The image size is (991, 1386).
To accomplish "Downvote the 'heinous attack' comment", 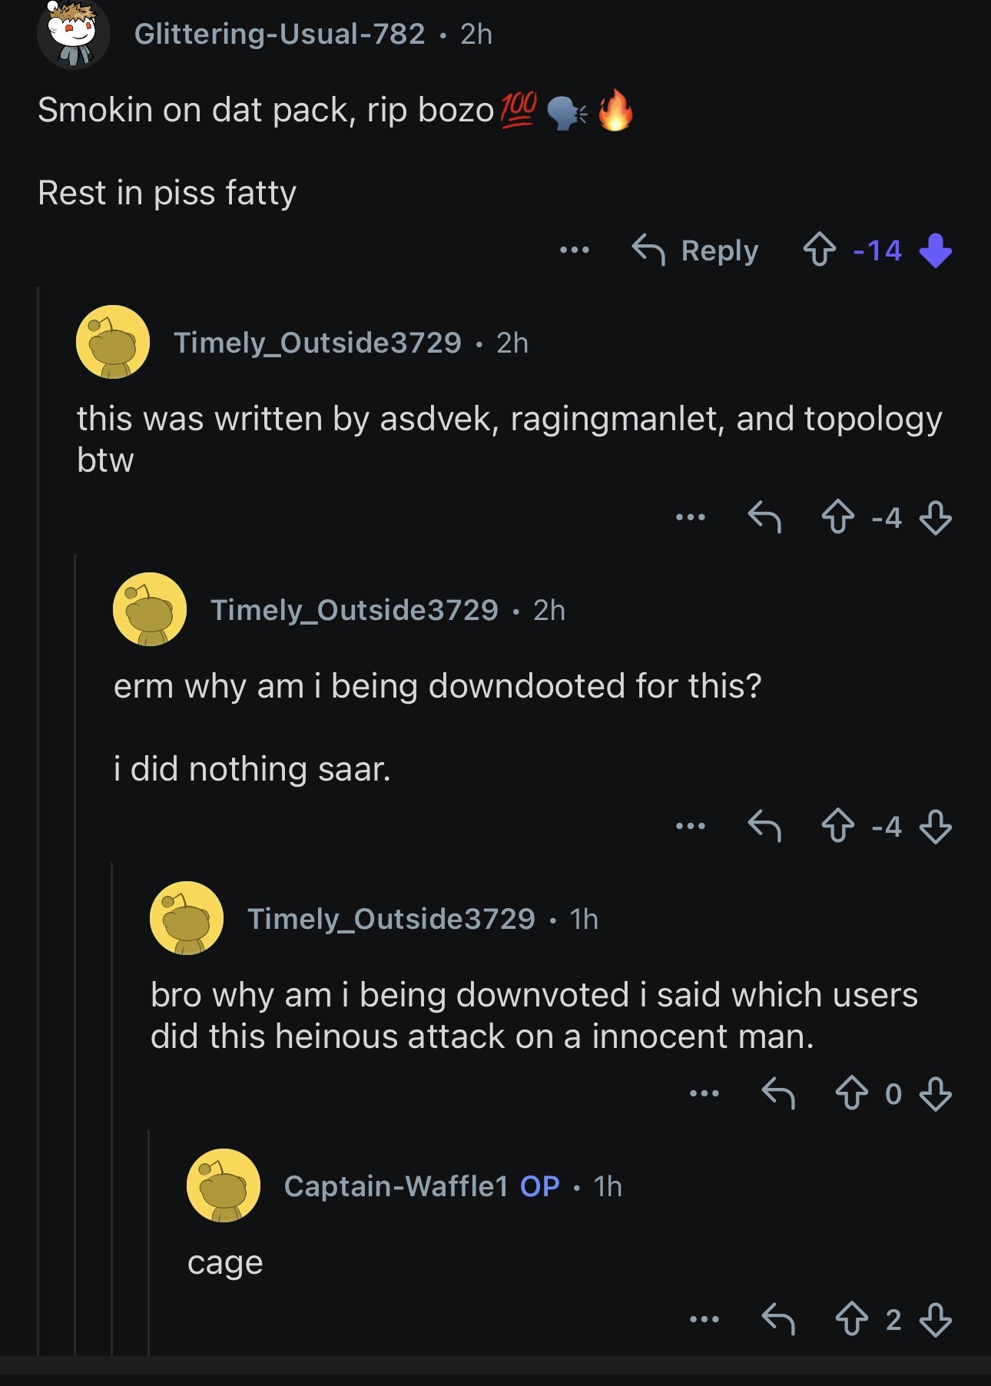I will pyautogui.click(x=935, y=1093).
